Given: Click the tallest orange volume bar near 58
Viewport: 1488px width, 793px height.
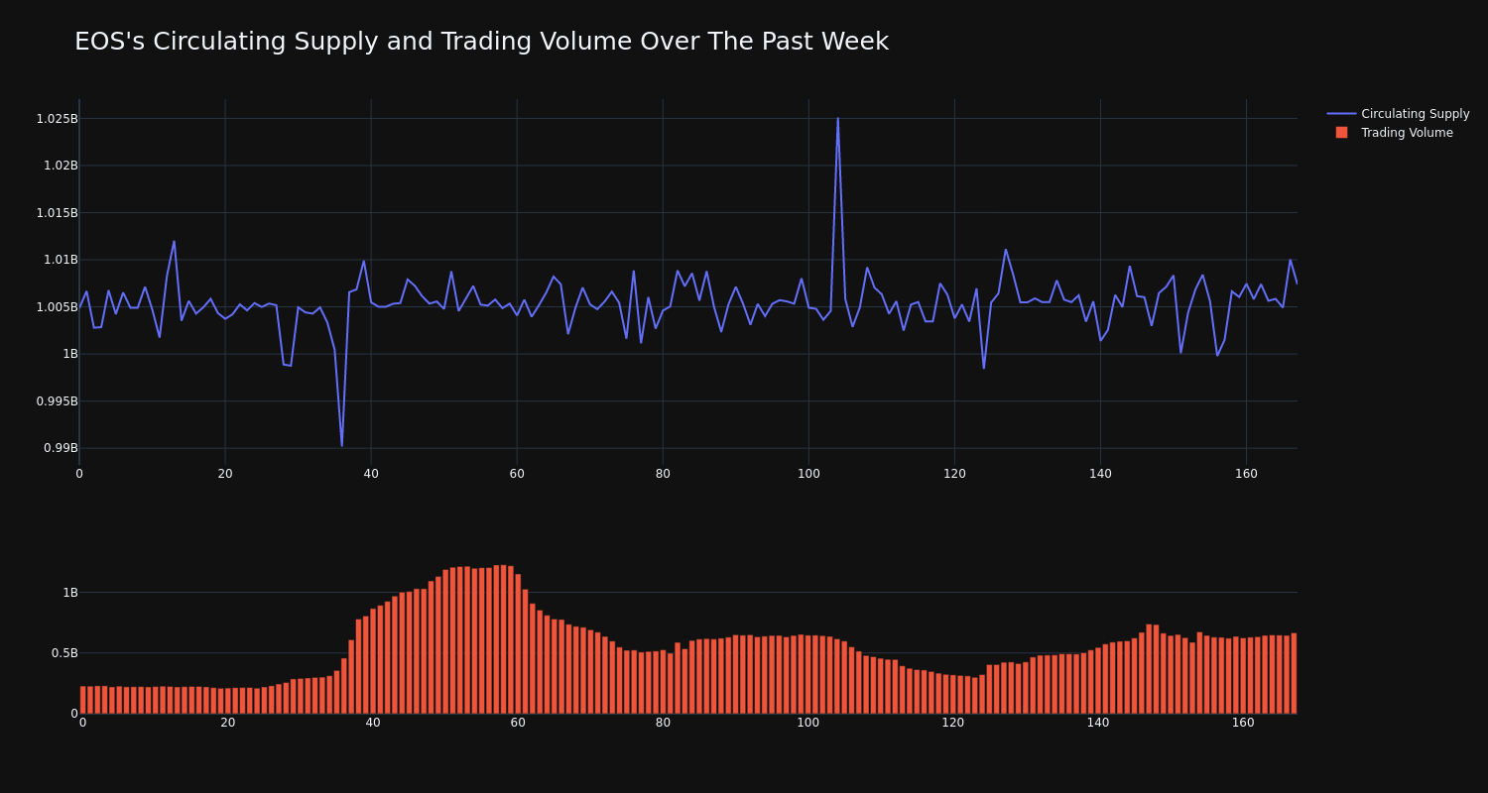Looking at the screenshot, I should pyautogui.click(x=504, y=639).
